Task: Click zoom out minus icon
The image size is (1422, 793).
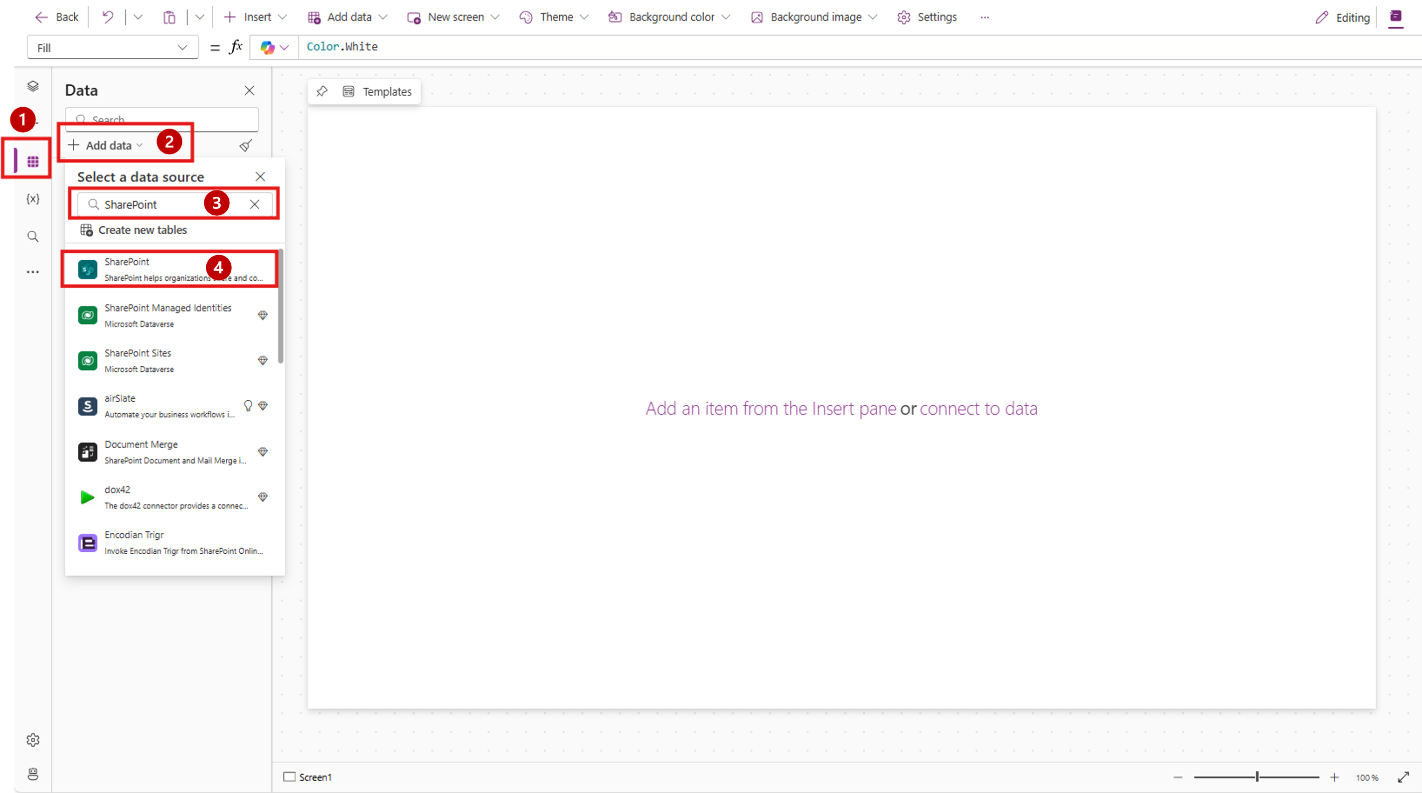Action: (x=1177, y=777)
